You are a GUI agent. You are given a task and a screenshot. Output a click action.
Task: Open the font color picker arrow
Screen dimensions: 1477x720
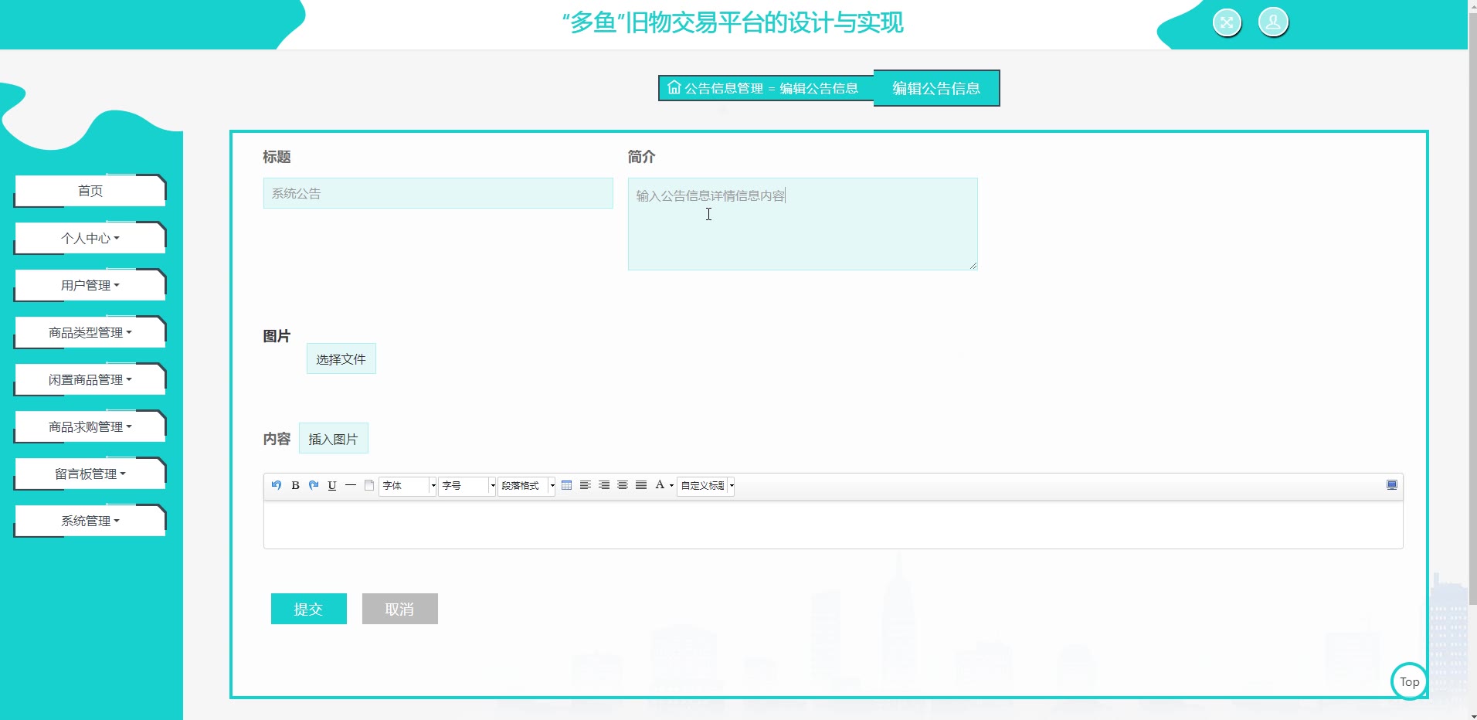(x=671, y=485)
